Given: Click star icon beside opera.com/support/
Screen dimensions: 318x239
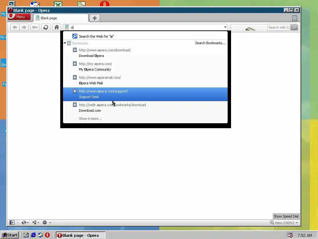Looking at the screenshot, I should tap(75, 91).
